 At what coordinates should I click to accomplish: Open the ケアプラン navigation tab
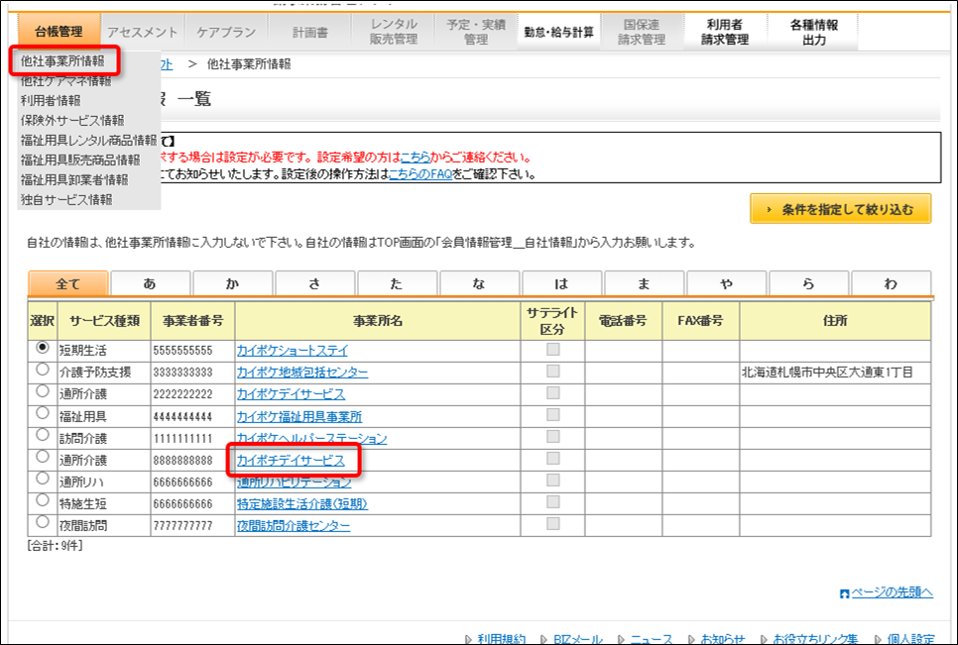click(x=226, y=32)
